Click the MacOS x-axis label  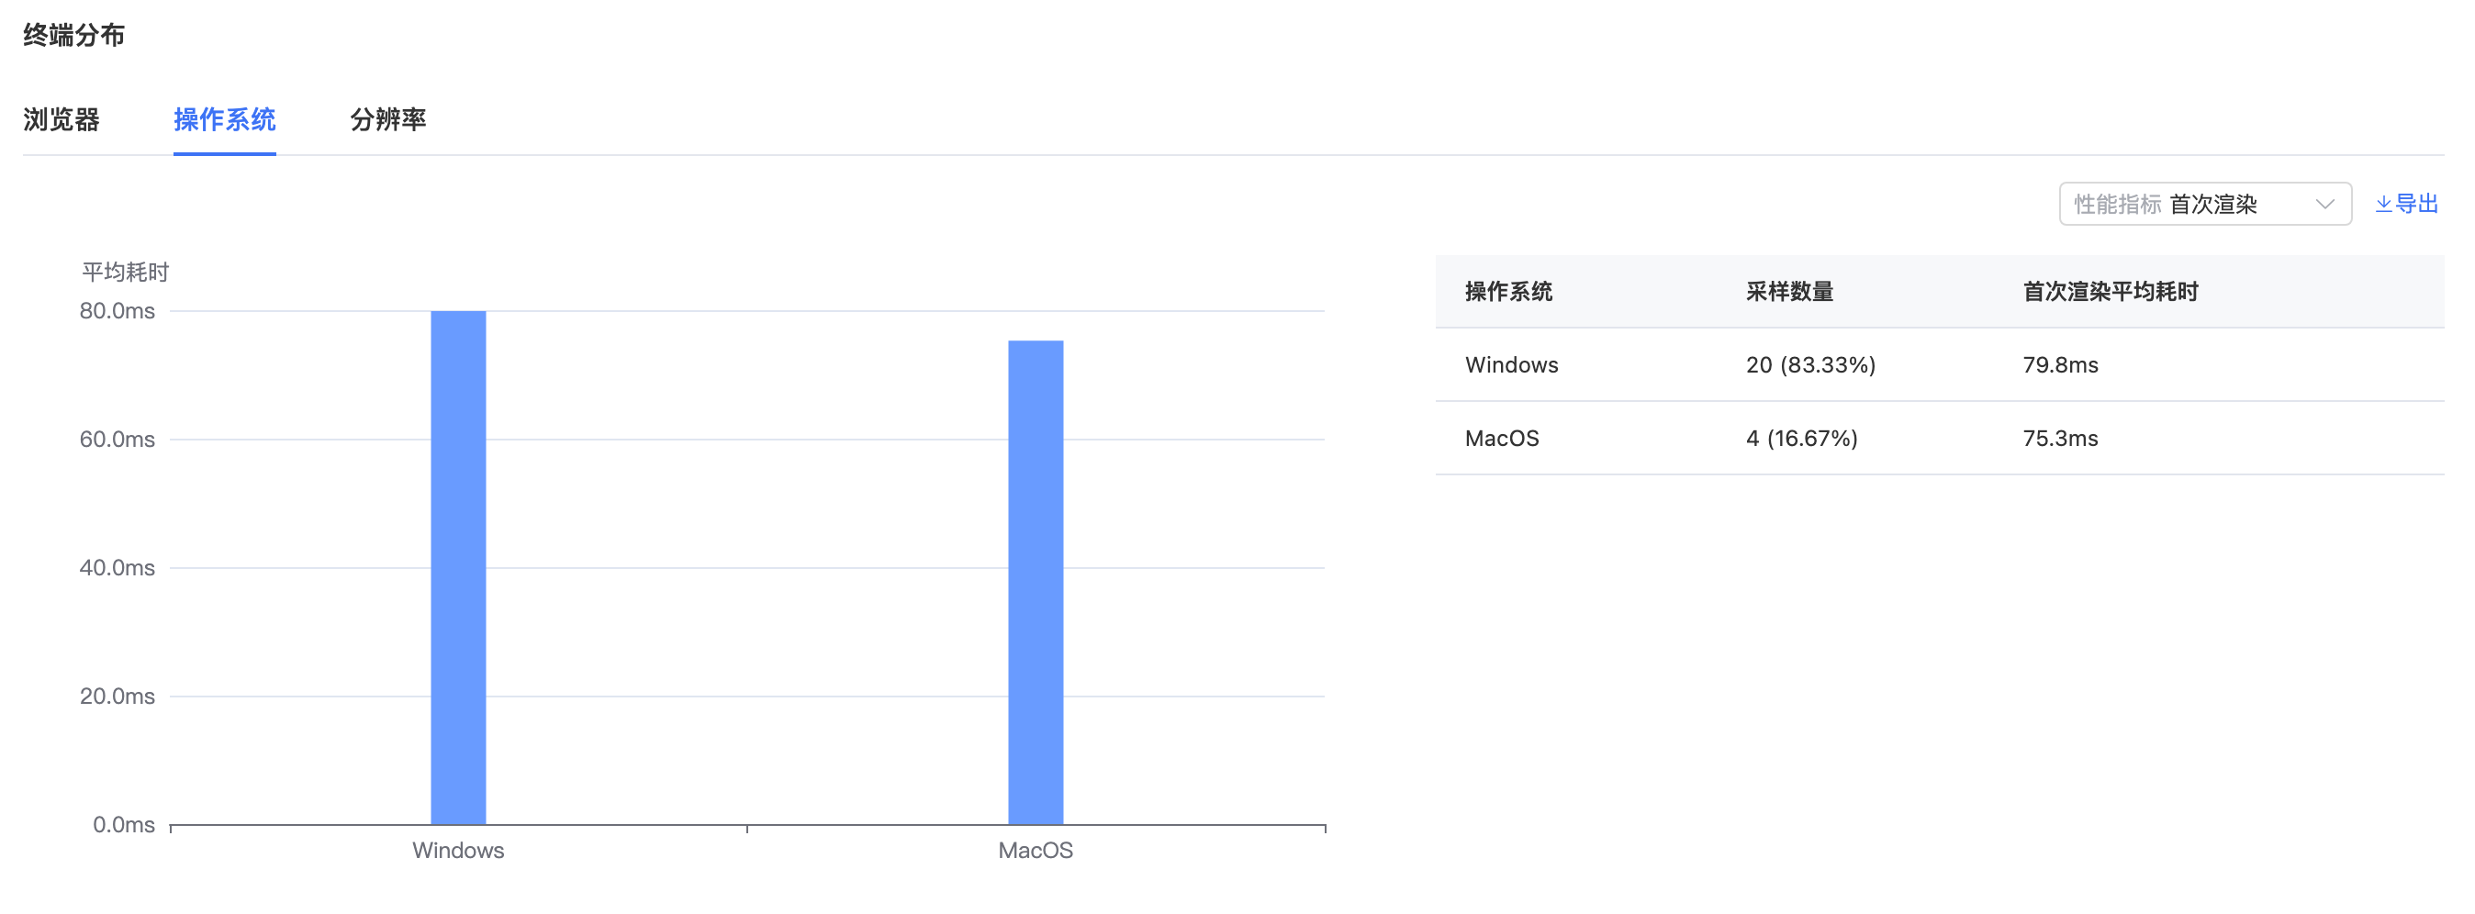tap(1036, 850)
